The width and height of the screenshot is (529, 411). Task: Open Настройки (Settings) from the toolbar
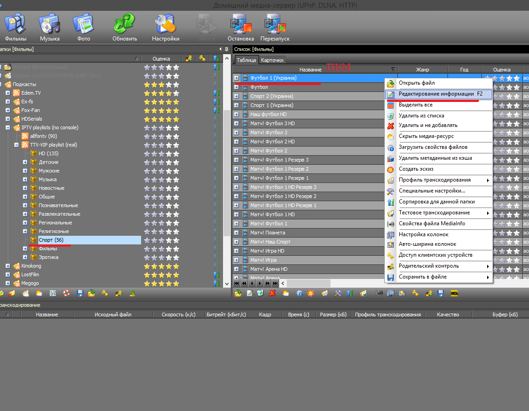[x=165, y=27]
